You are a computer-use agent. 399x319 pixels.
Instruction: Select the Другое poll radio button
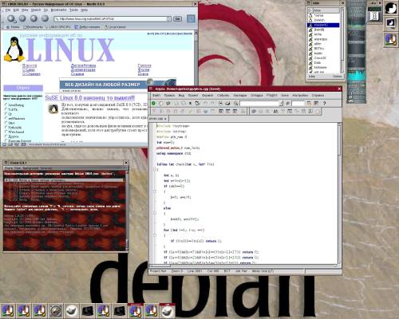tap(6, 136)
